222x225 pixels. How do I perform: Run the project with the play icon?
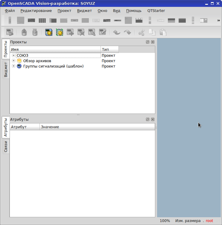coord(10,32)
